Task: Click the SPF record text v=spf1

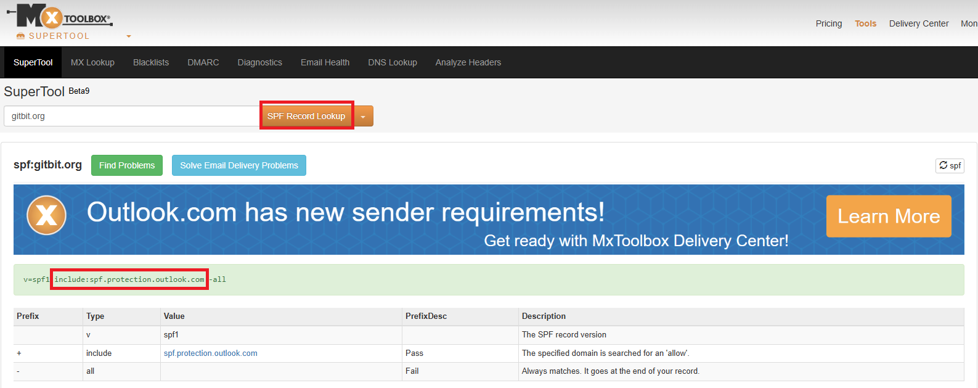Action: coord(36,279)
